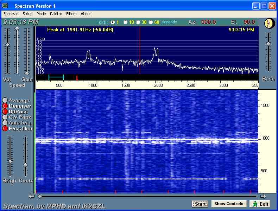Click the Vol slider handle

point(7,44)
